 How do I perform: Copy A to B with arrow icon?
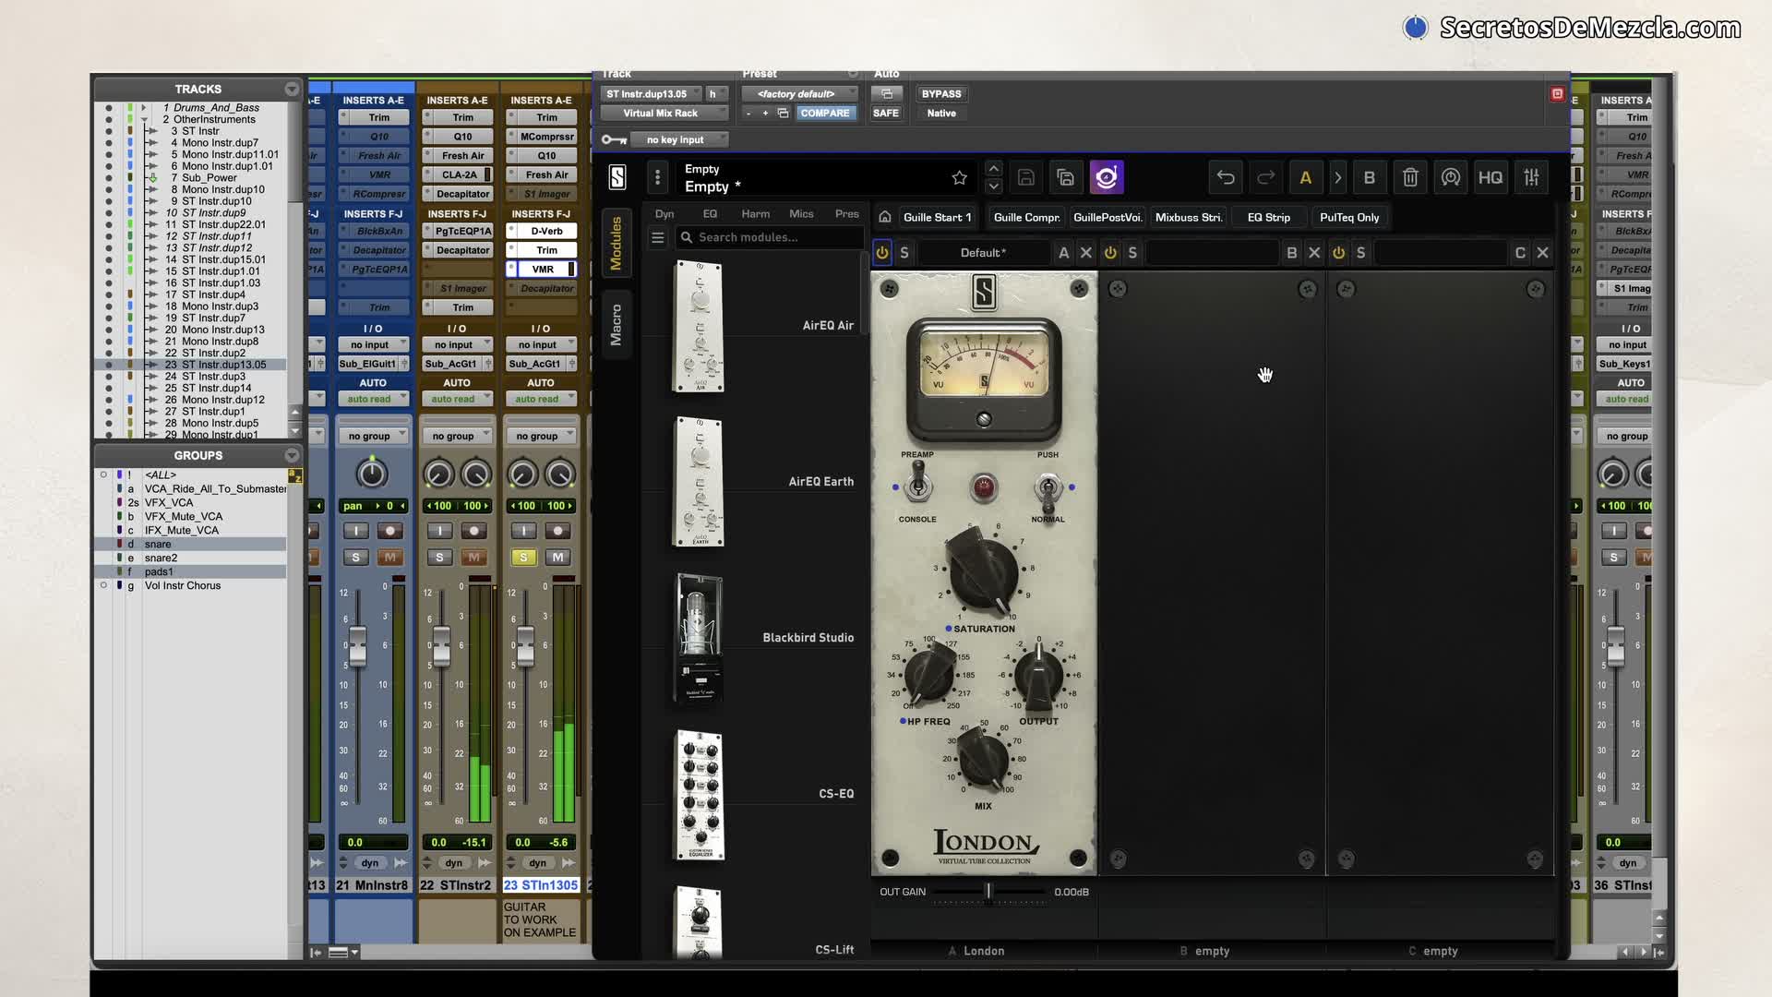[x=1338, y=177]
